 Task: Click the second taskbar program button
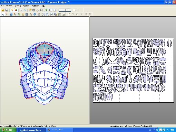click(59, 130)
